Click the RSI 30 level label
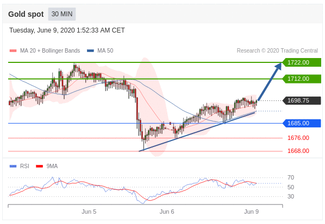325x224 pixels. [291, 196]
